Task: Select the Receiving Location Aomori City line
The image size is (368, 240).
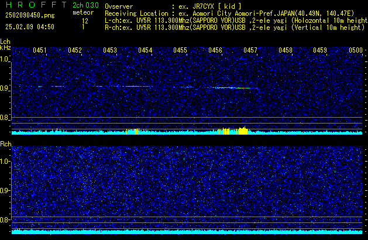Action: pyautogui.click(x=229, y=13)
